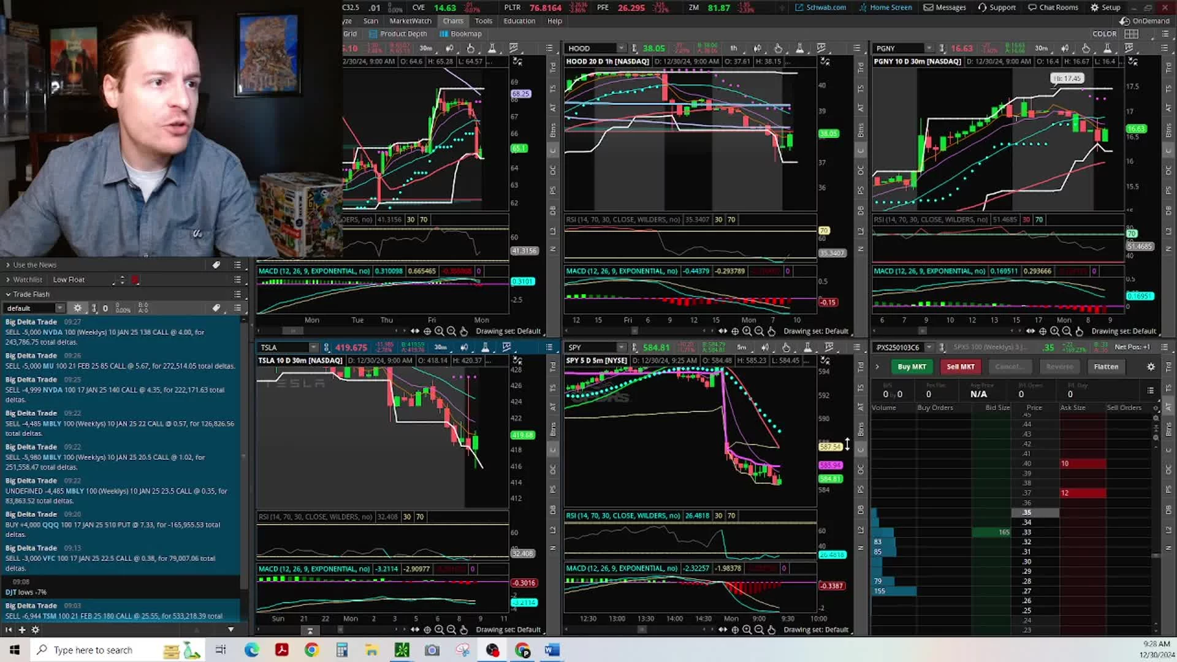Open HOOD chart actions list menu
Viewport: 1177px width, 662px height.
[856, 48]
